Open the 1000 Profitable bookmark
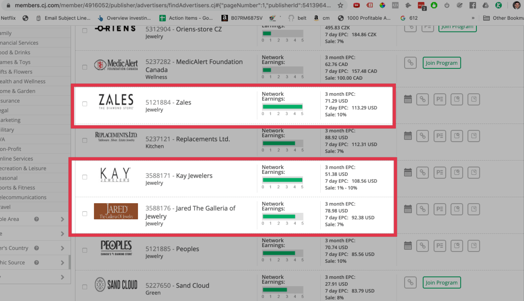The image size is (524, 301). pyautogui.click(x=365, y=18)
